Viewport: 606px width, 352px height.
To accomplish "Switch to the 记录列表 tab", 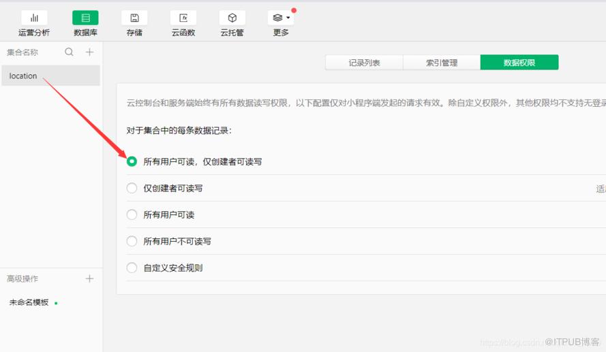I will [x=364, y=63].
